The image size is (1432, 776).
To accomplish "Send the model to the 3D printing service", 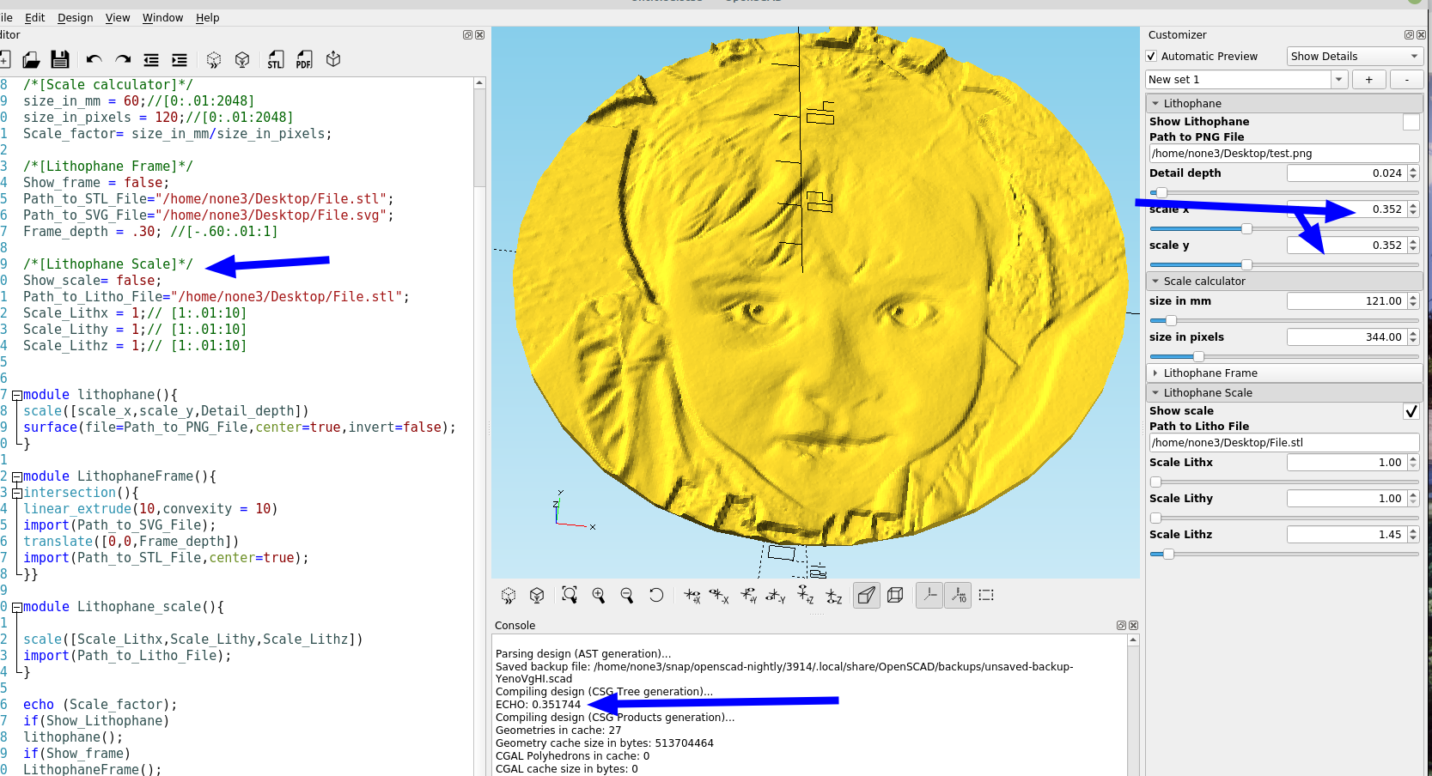I will pyautogui.click(x=333, y=59).
